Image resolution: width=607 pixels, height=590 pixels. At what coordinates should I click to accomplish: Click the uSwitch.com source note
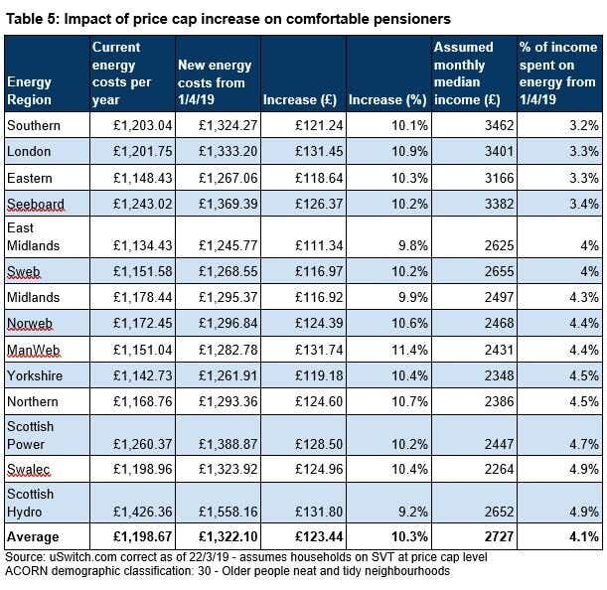click(x=246, y=557)
